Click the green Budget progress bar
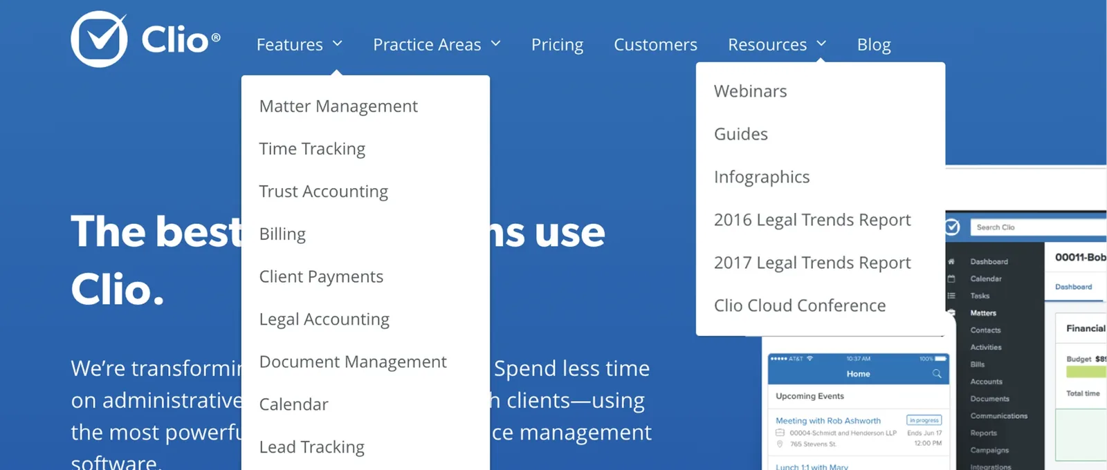This screenshot has width=1107, height=470. [1086, 372]
